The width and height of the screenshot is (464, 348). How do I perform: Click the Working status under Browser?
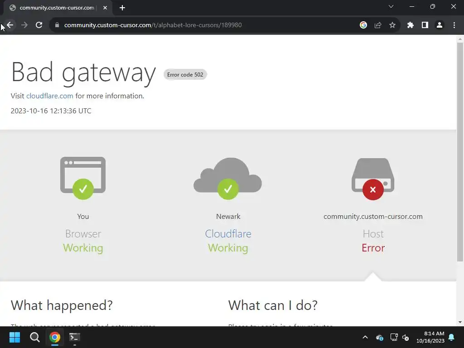point(83,248)
